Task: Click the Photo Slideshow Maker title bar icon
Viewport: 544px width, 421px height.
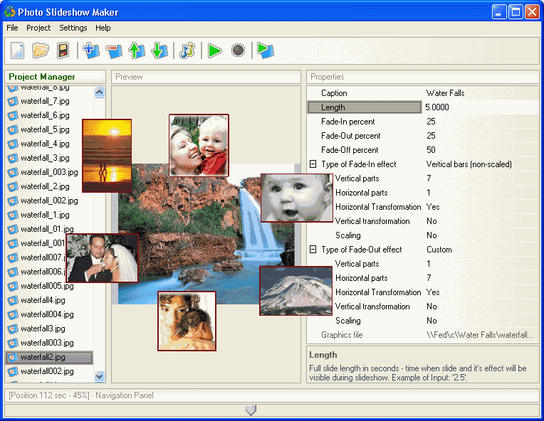Action: 10,12
